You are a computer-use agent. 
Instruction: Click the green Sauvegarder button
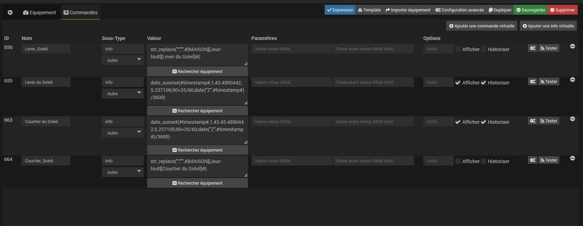click(x=530, y=10)
